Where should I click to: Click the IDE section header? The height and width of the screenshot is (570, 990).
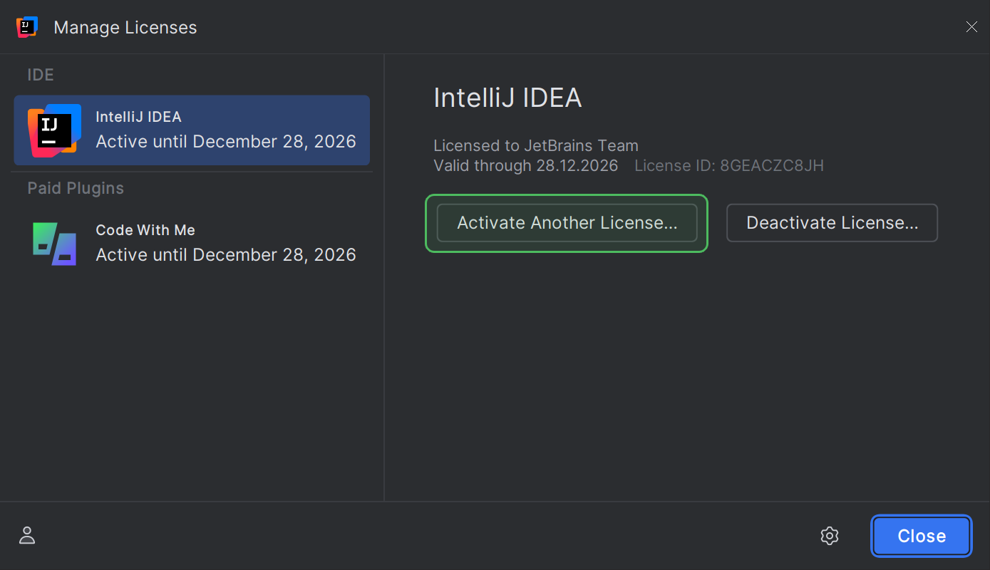click(x=40, y=74)
